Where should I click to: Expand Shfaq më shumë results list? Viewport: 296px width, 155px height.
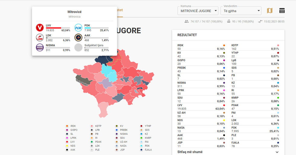[228, 152]
